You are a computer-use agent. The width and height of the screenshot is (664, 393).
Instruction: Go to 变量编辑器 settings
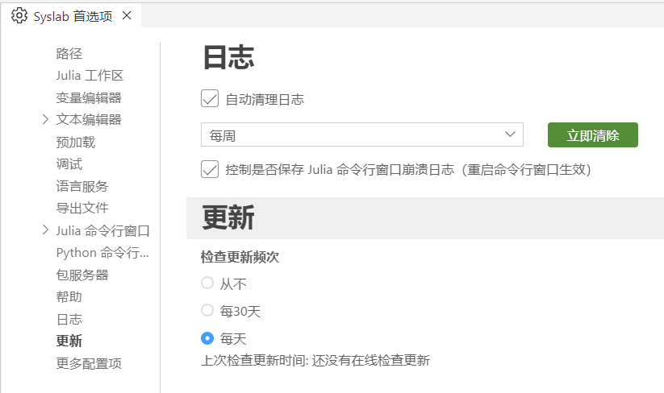pyautogui.click(x=89, y=97)
